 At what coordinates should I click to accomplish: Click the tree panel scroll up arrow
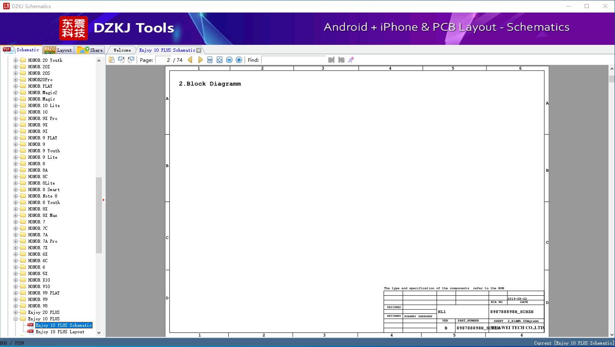coord(99,61)
